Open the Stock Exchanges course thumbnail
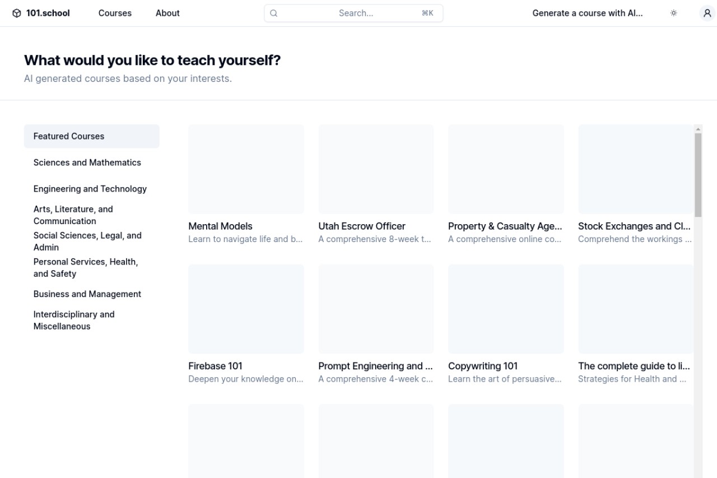 (636, 169)
